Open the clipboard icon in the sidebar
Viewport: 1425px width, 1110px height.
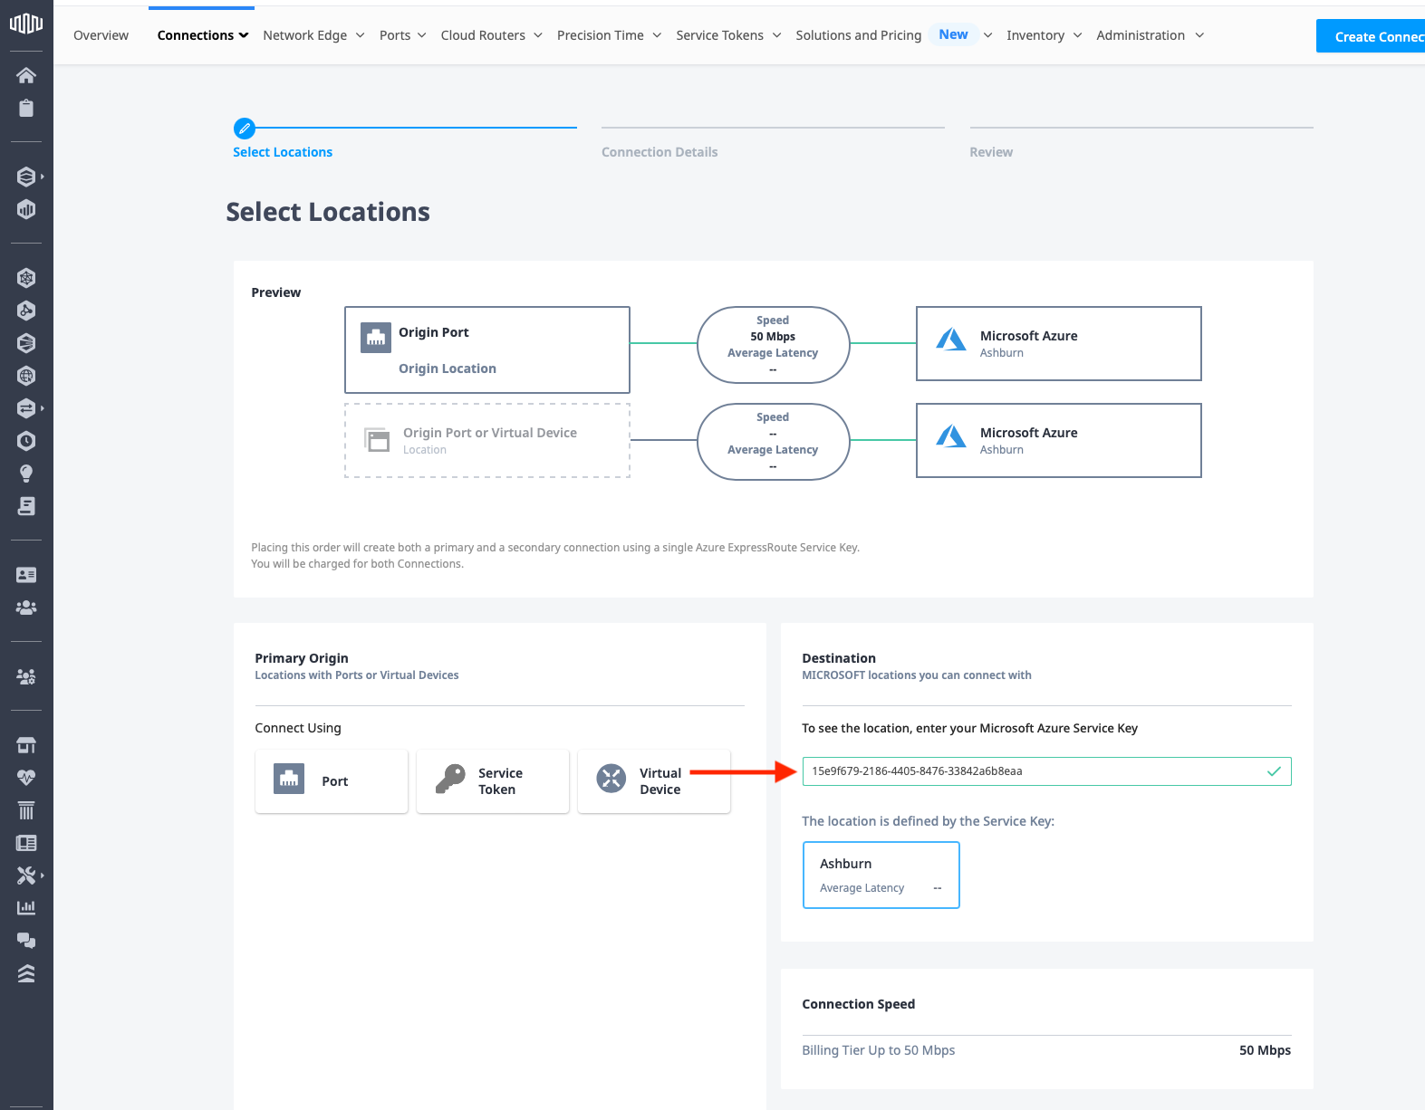point(26,108)
